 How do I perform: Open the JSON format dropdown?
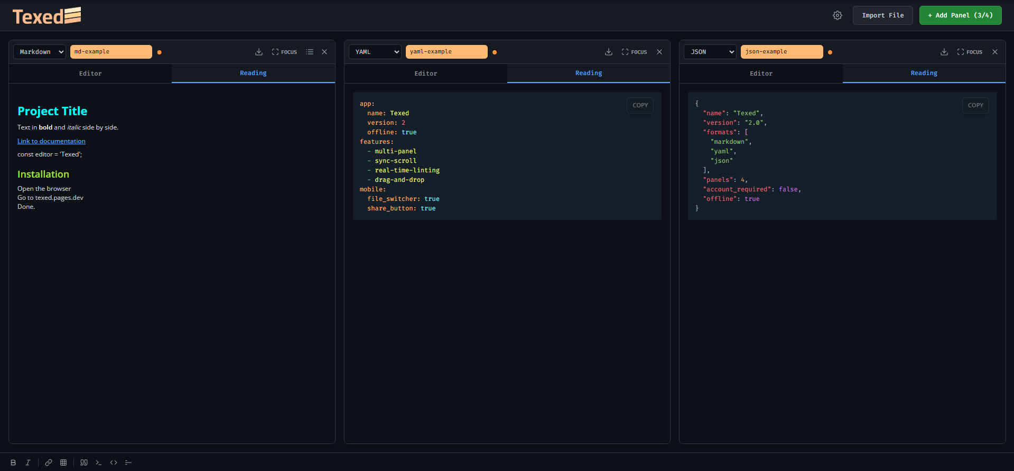click(710, 52)
